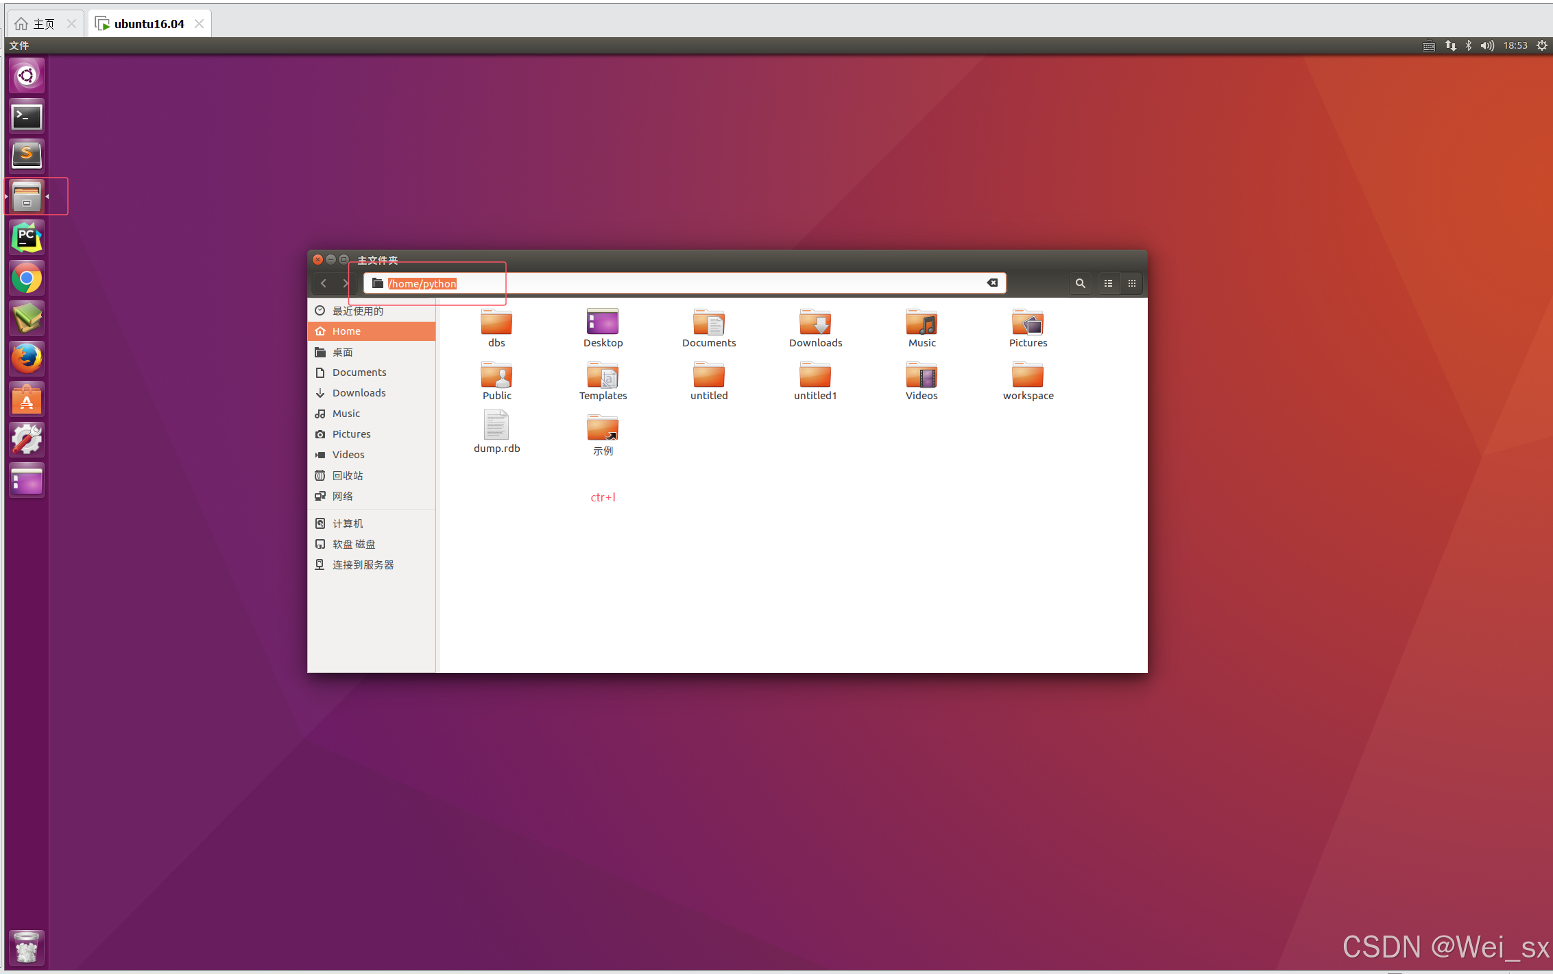Open the 文件 menu in top bar
Image resolution: width=1553 pixels, height=974 pixels.
[x=19, y=46]
